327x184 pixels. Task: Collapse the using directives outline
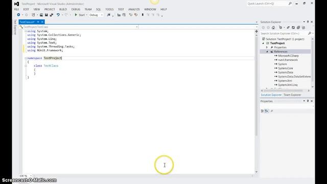click(26, 31)
